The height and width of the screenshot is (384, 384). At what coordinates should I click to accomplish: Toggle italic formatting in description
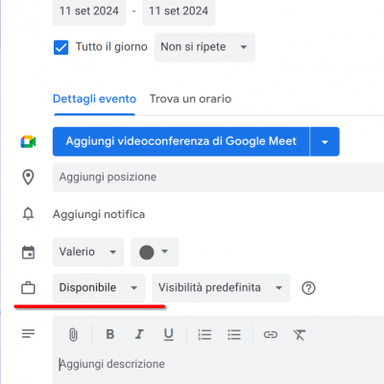pyautogui.click(x=139, y=334)
